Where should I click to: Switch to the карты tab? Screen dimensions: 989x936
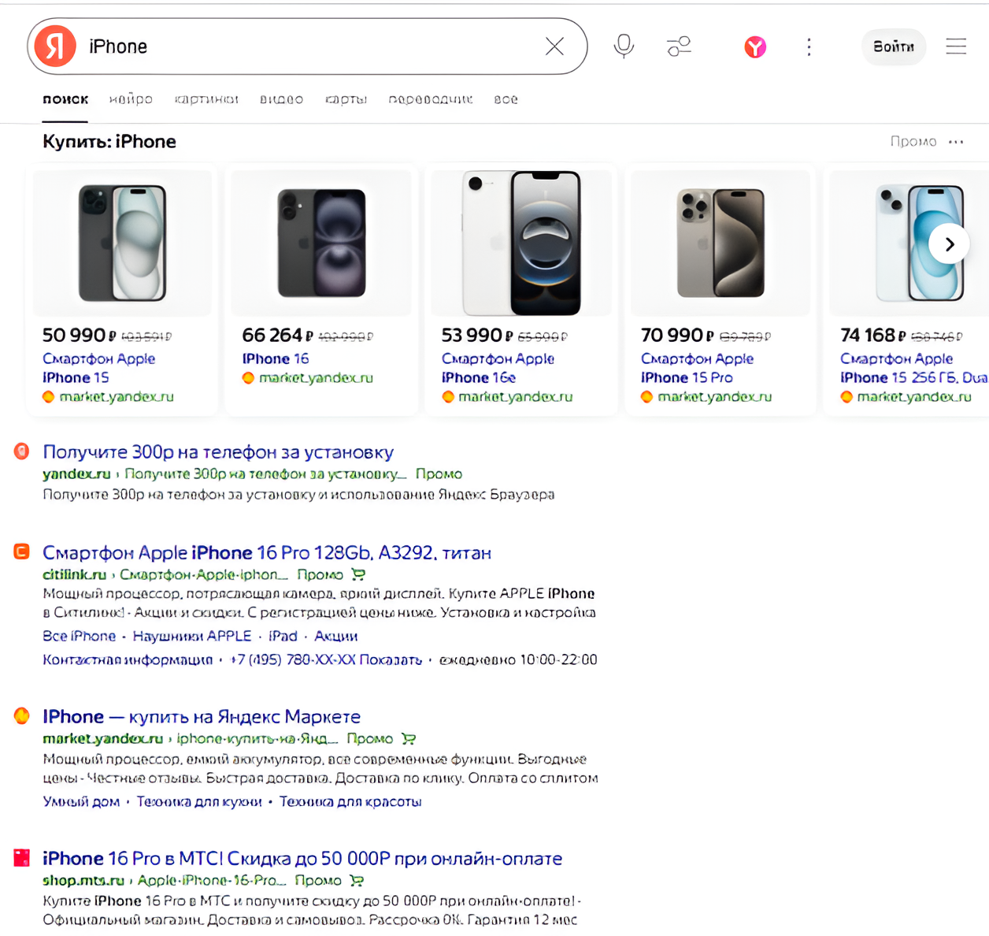346,99
